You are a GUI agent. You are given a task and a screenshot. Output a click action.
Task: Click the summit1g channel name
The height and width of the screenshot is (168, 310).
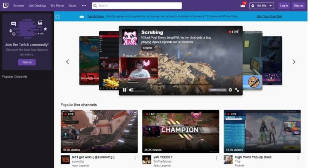click(78, 161)
